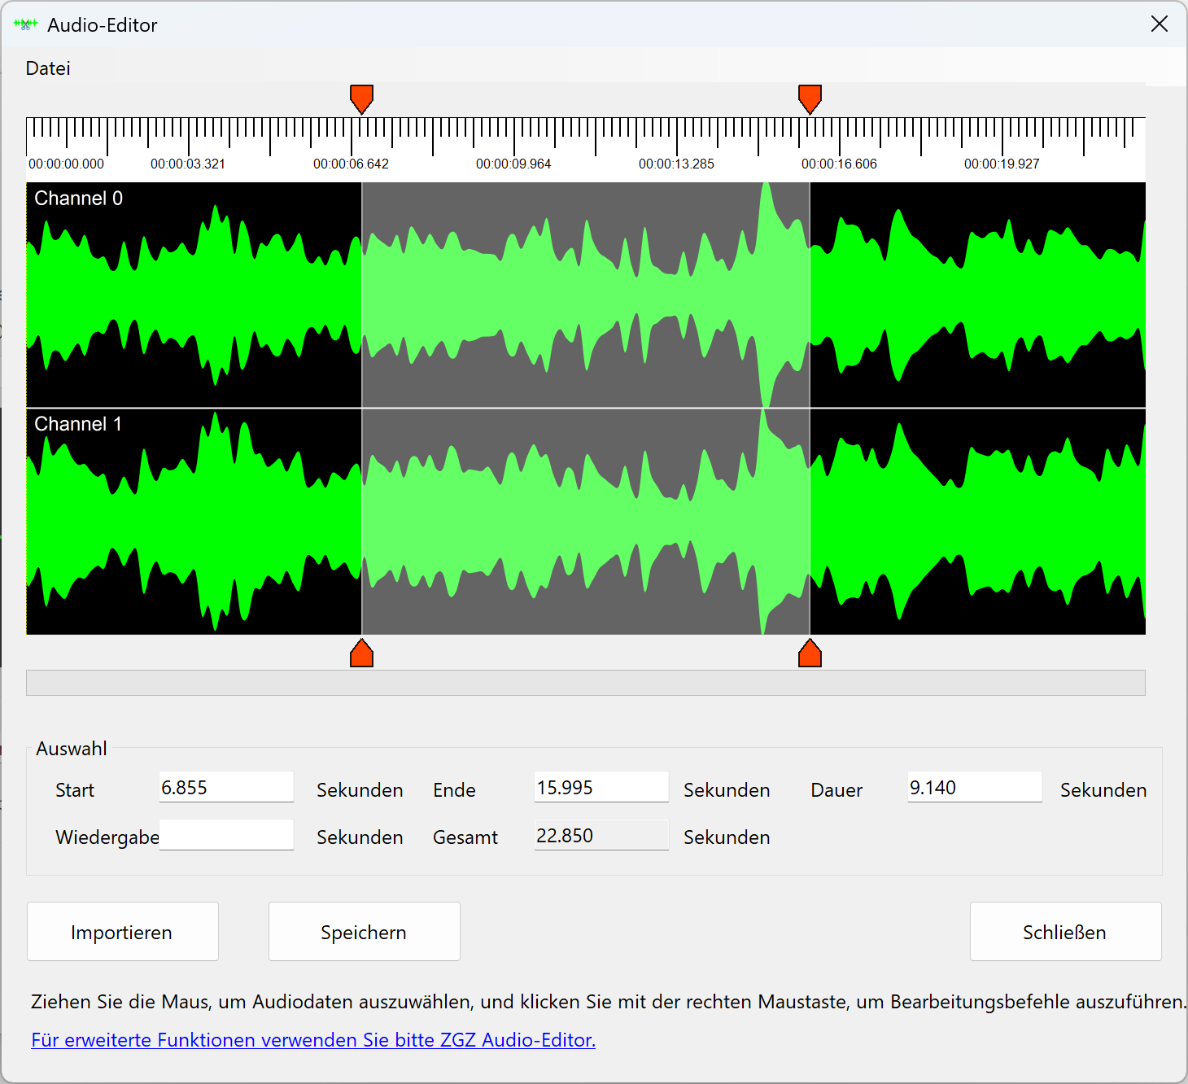
Task: Open the Datei menu
Action: point(48,68)
